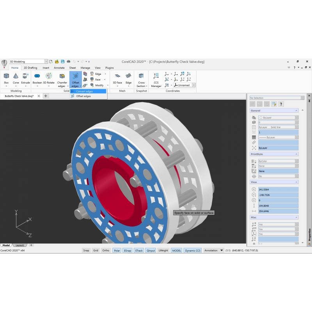Click the Undo arrow in quick access
The image size is (312, 312).
point(74,62)
